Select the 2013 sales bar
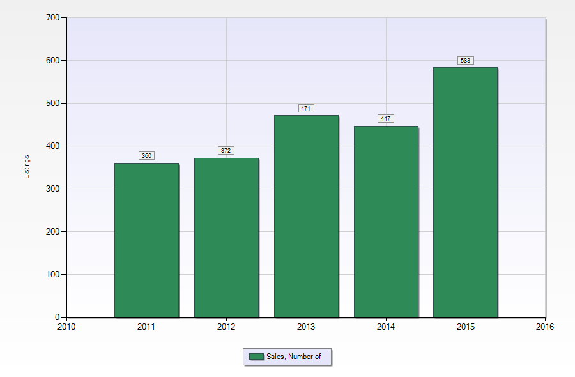 pyautogui.click(x=306, y=217)
